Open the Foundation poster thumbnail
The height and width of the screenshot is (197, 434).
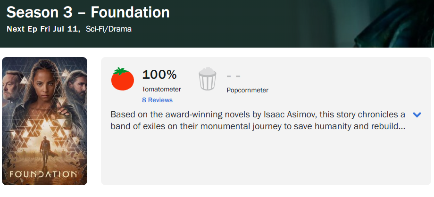pos(44,121)
